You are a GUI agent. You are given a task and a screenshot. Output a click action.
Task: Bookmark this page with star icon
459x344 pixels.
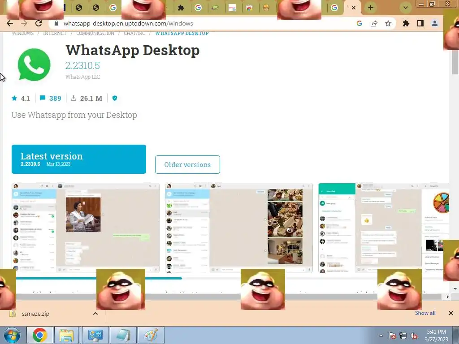[388, 23]
